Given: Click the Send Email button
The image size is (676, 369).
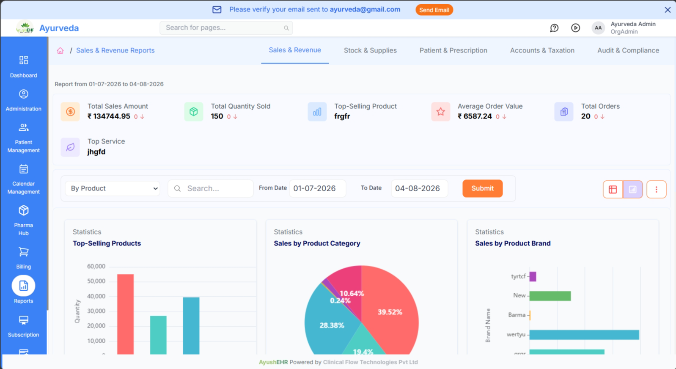Looking at the screenshot, I should point(434,10).
